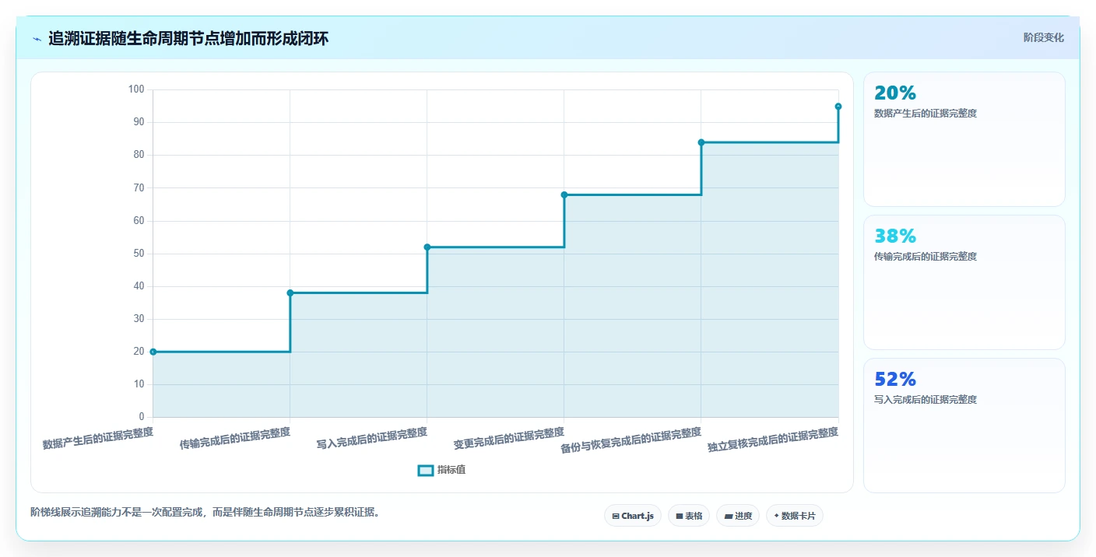
Task: Click card caption 传输完成后的证据完整度
Action: click(926, 257)
